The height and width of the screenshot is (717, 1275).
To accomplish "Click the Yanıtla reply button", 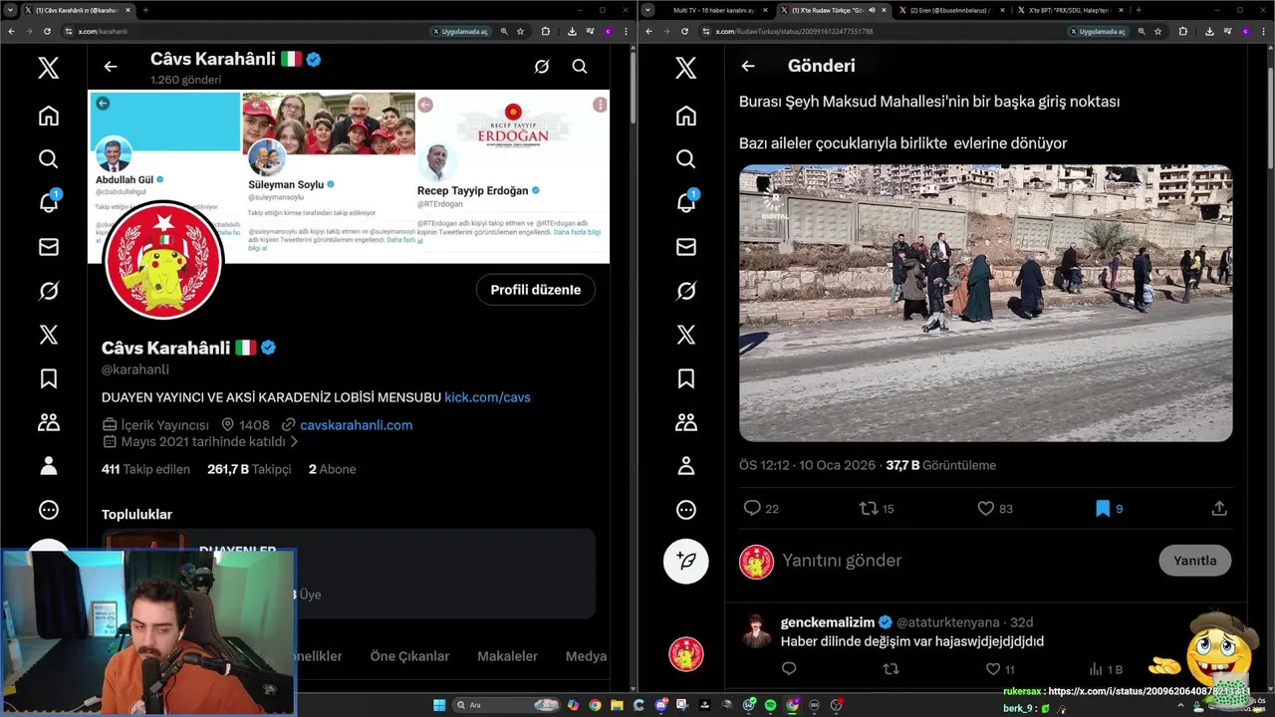I will click(1194, 560).
